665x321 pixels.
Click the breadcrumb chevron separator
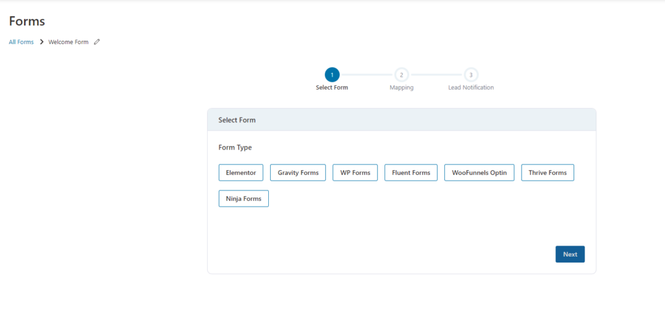coord(42,42)
